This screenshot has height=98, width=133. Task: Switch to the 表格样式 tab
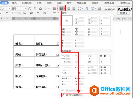[125, 3]
